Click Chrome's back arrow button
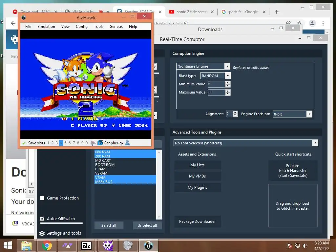The image size is (336, 252). [13, 23]
